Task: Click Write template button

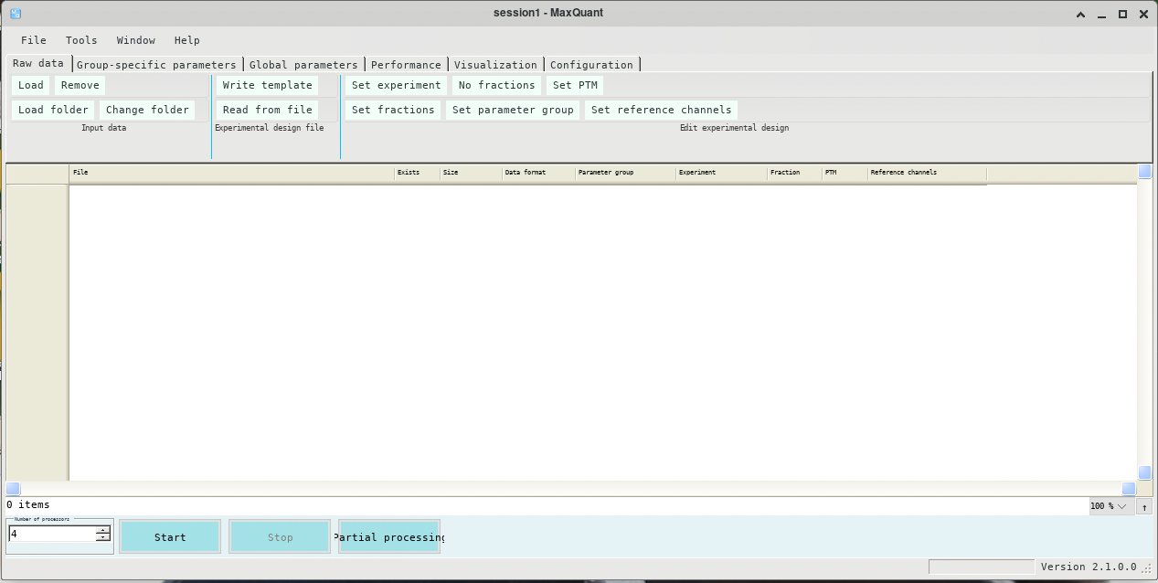Action: click(x=268, y=85)
